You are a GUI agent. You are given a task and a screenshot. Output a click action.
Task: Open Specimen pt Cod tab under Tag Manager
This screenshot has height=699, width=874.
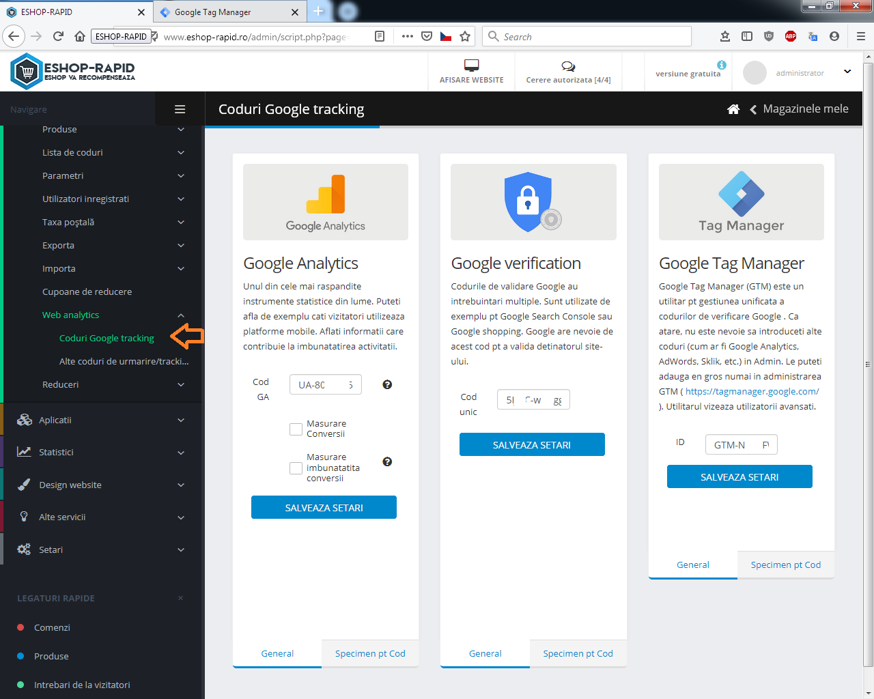pos(786,565)
